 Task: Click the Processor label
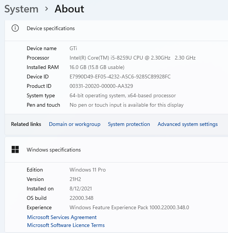(x=38, y=58)
